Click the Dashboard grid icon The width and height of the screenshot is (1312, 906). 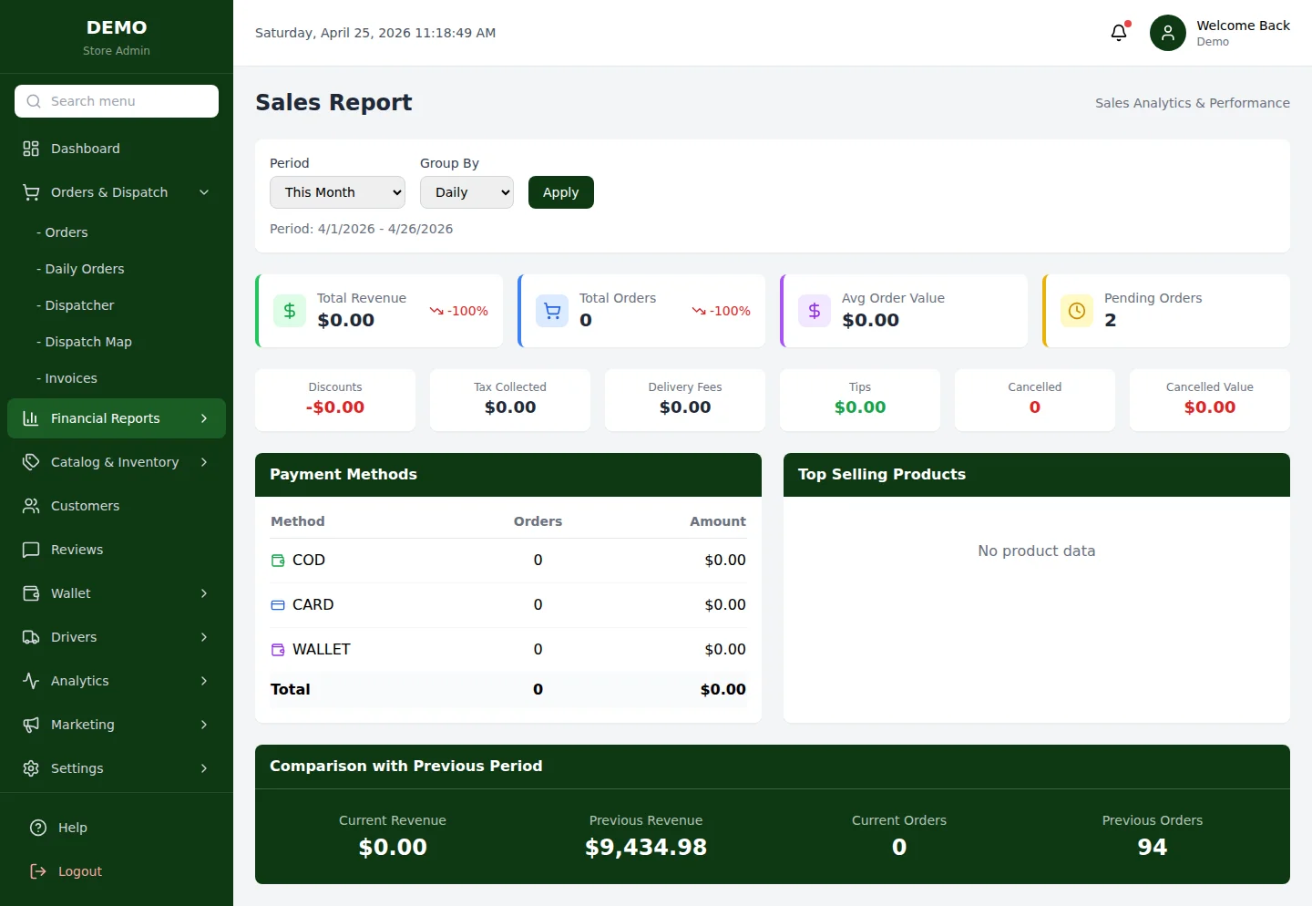(30, 148)
